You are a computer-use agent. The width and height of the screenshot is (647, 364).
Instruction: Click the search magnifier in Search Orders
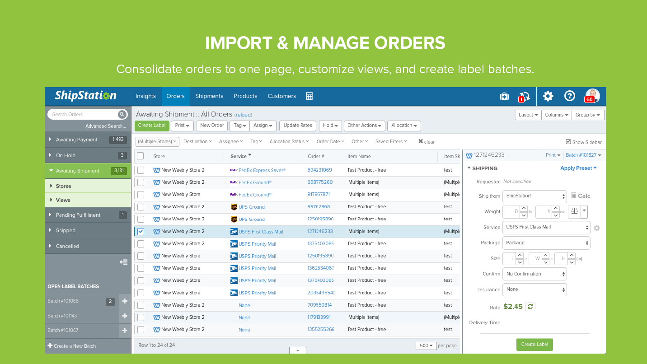tap(122, 114)
